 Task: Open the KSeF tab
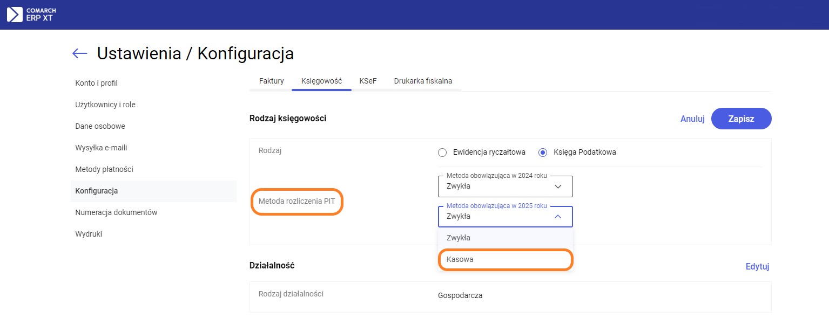368,81
